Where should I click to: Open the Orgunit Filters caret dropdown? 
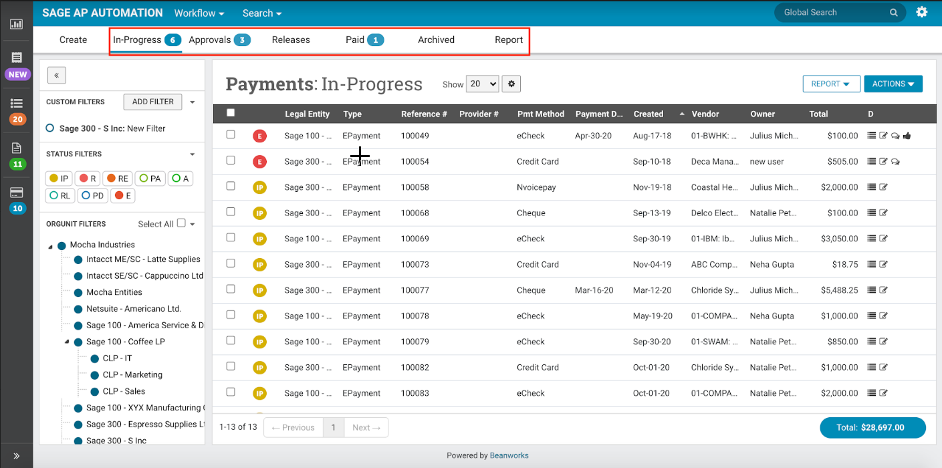(193, 224)
